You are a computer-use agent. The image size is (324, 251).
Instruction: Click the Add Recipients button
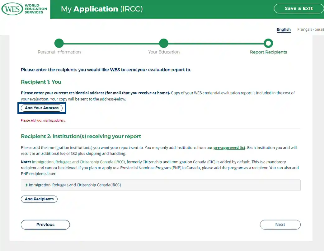click(39, 199)
